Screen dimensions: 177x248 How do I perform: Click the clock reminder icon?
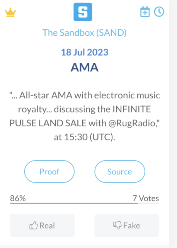(159, 12)
